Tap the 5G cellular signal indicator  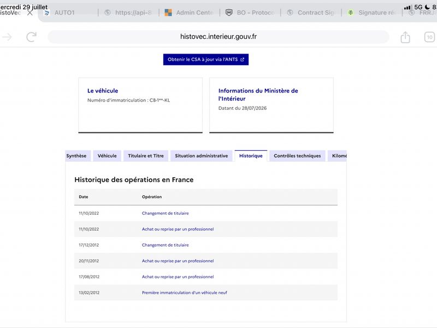(x=414, y=7)
